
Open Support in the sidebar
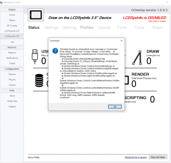point(12,107)
